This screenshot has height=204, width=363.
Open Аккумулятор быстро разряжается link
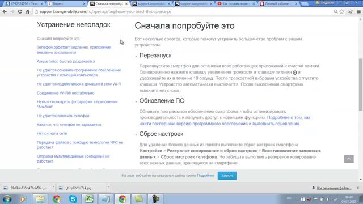66,61
